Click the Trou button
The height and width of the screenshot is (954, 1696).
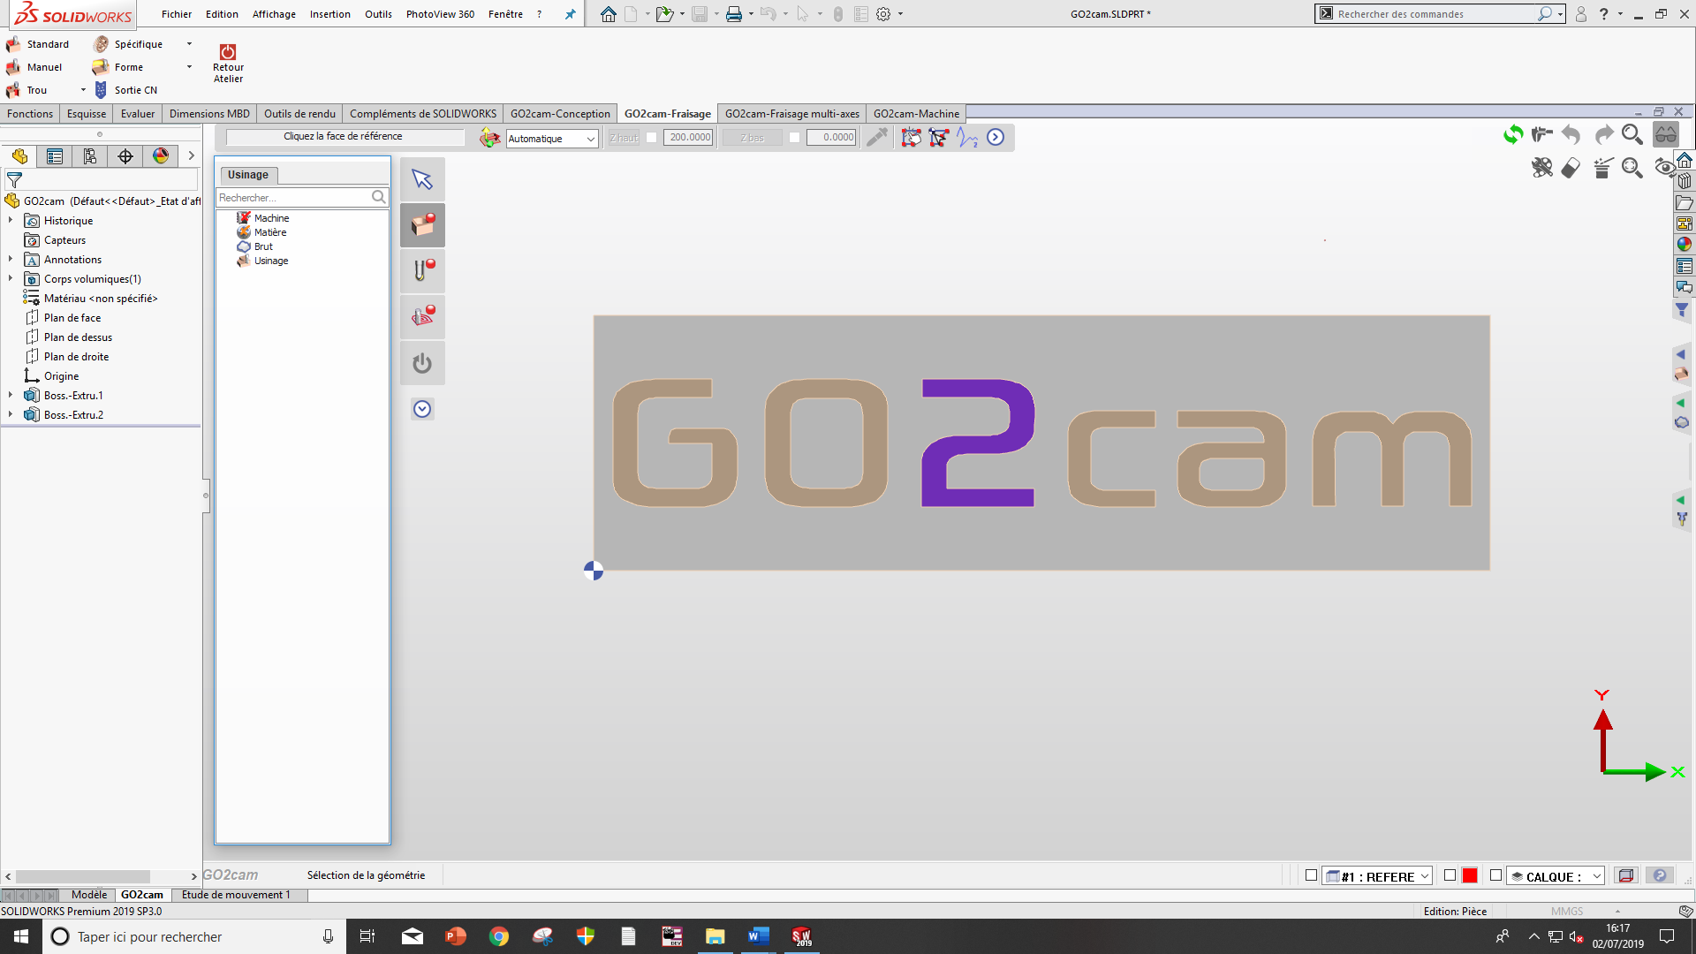click(x=26, y=90)
